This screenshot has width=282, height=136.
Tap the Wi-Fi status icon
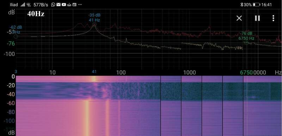click(x=29, y=5)
